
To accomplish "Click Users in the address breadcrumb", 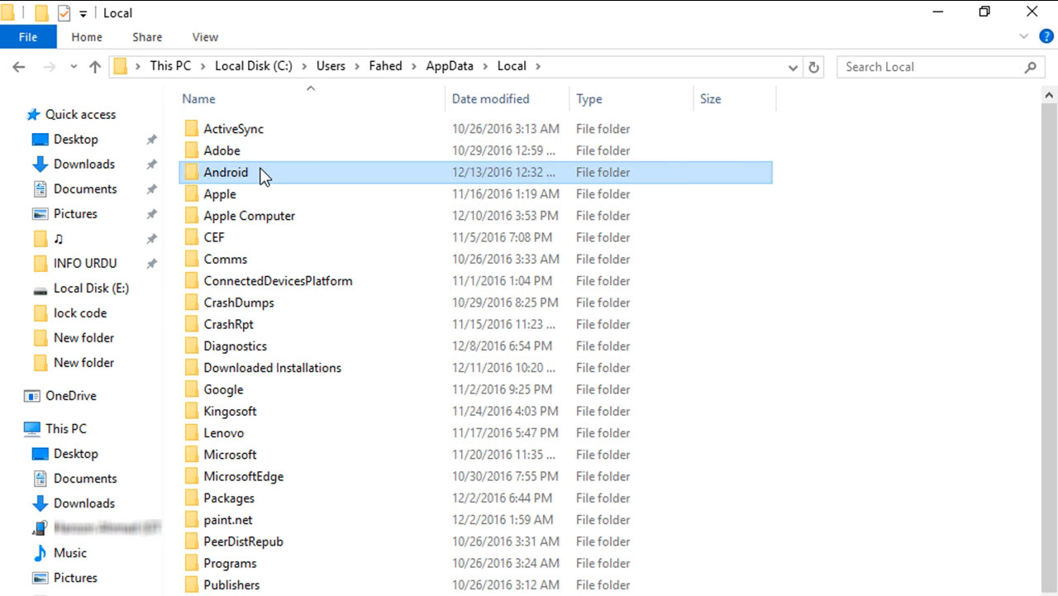I will coord(331,66).
